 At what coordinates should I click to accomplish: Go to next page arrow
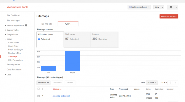(175, 83)
